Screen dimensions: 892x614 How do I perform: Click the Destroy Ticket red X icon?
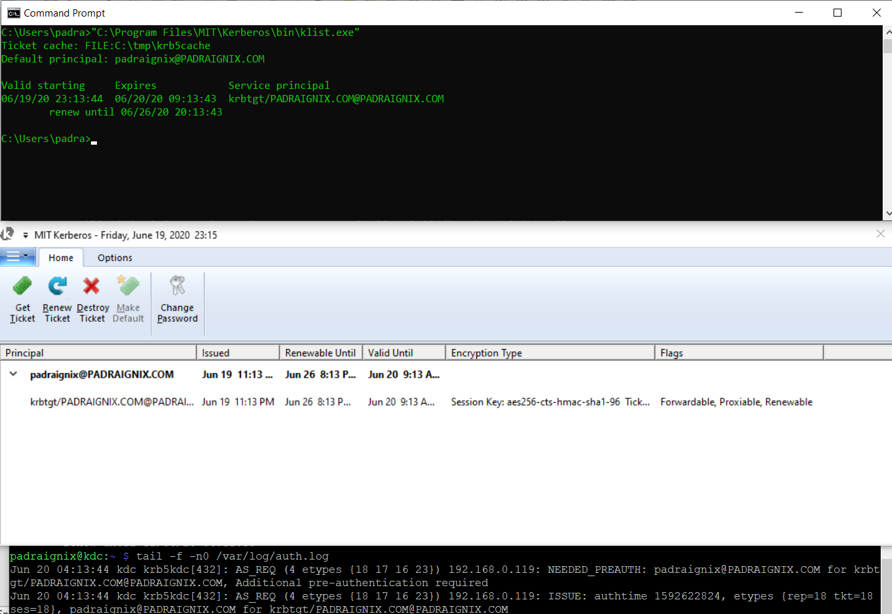pyautogui.click(x=91, y=286)
